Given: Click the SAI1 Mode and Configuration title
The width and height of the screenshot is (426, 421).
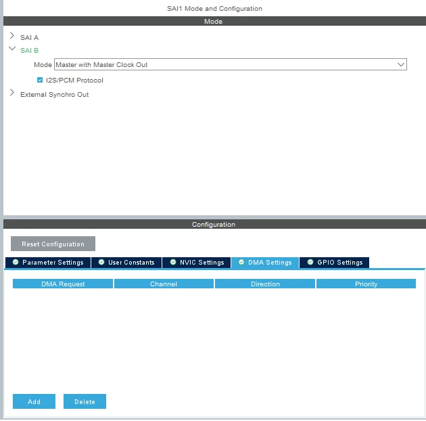Looking at the screenshot, I should 214,8.
